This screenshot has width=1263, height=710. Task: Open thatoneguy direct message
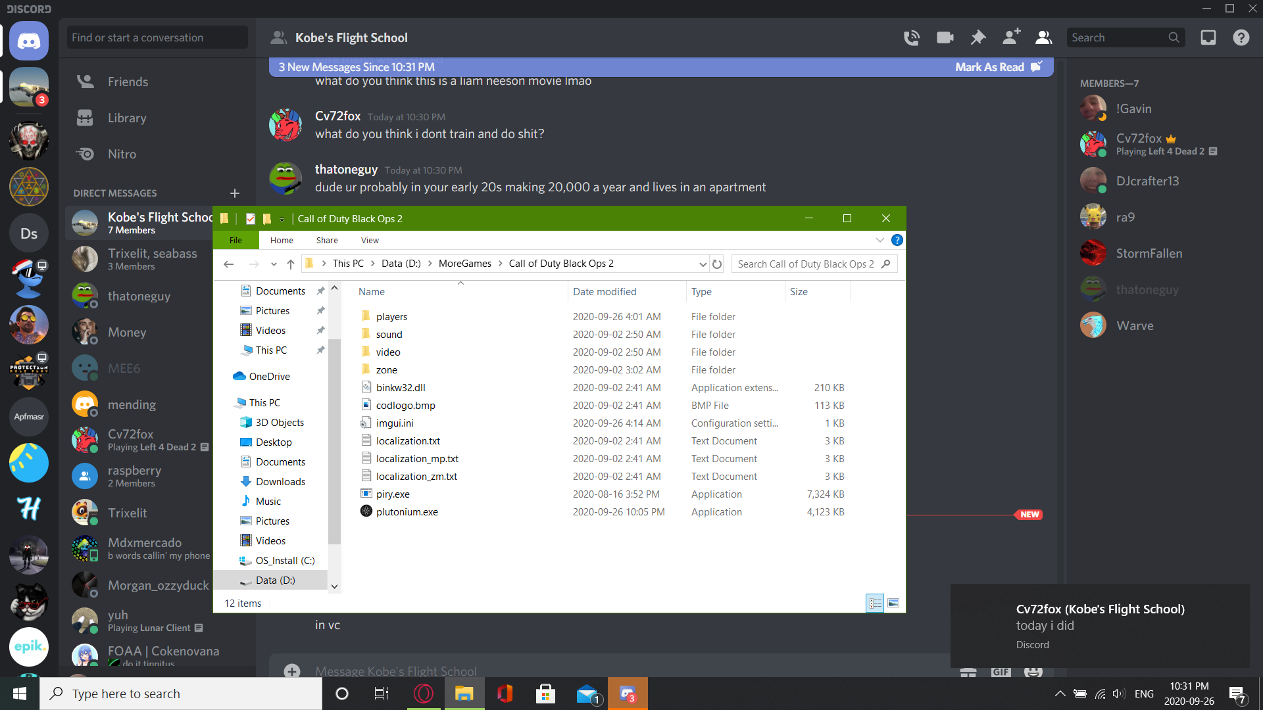pyautogui.click(x=140, y=296)
